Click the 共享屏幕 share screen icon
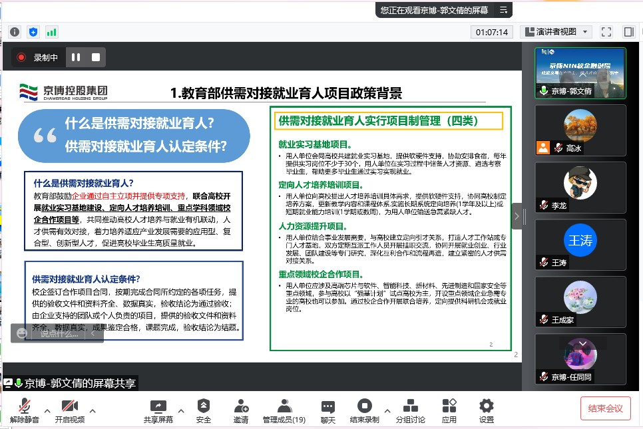This screenshot has width=643, height=429. tap(158, 410)
